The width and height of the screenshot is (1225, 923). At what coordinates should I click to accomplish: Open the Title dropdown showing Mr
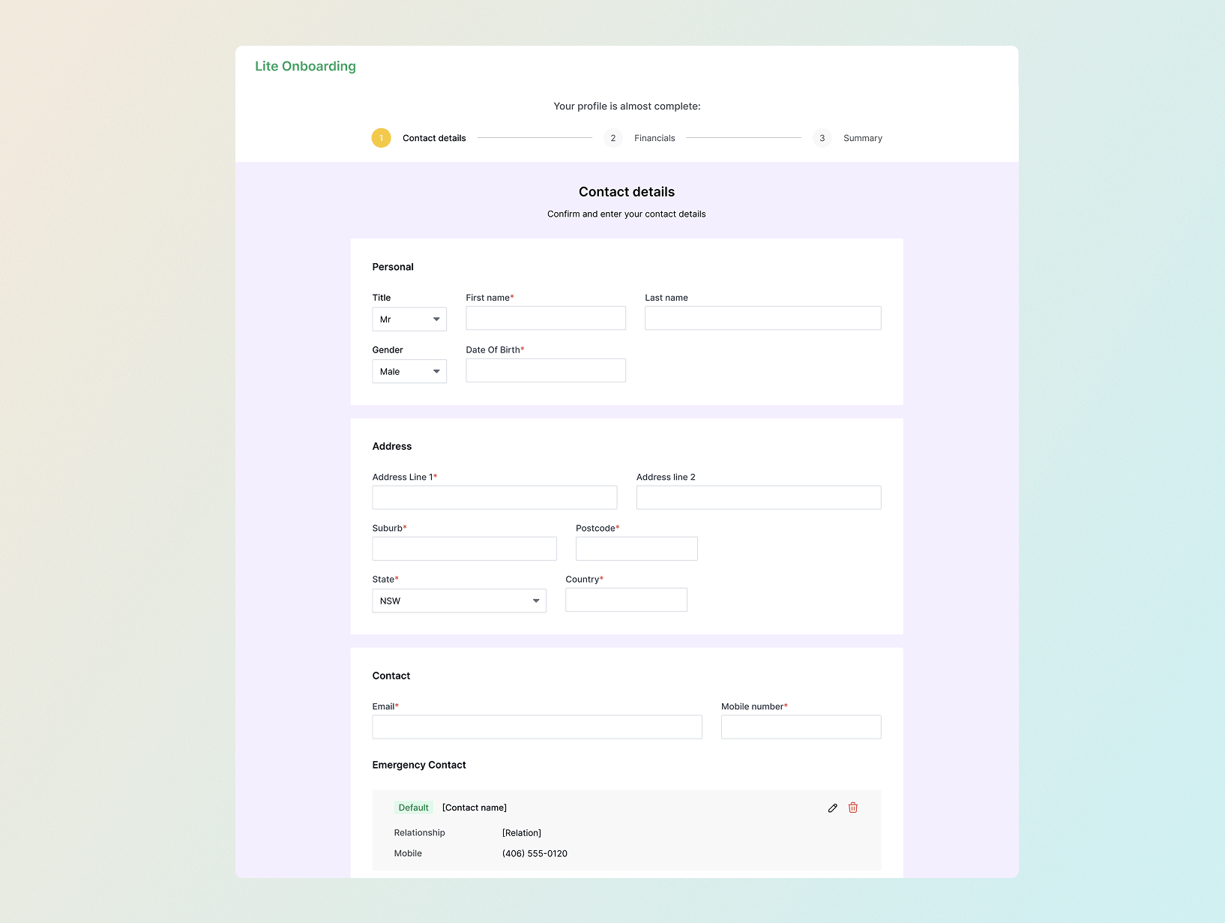(409, 319)
